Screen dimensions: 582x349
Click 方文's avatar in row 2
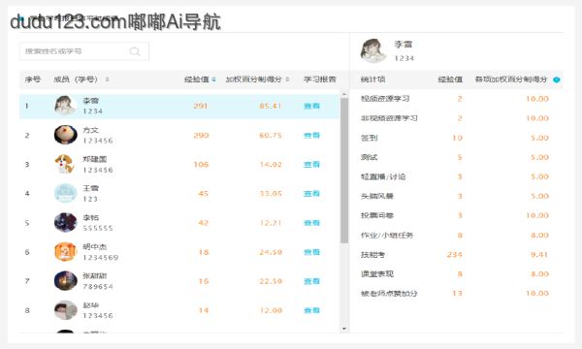click(65, 135)
